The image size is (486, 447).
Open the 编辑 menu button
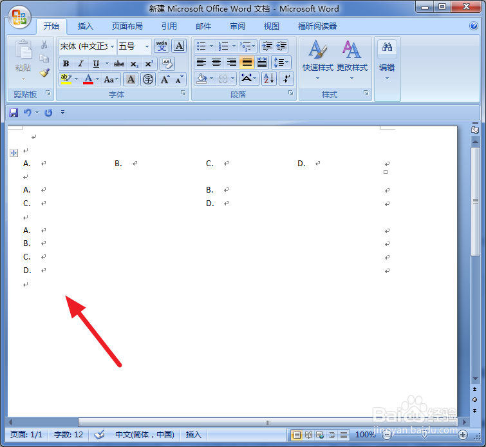coord(387,60)
